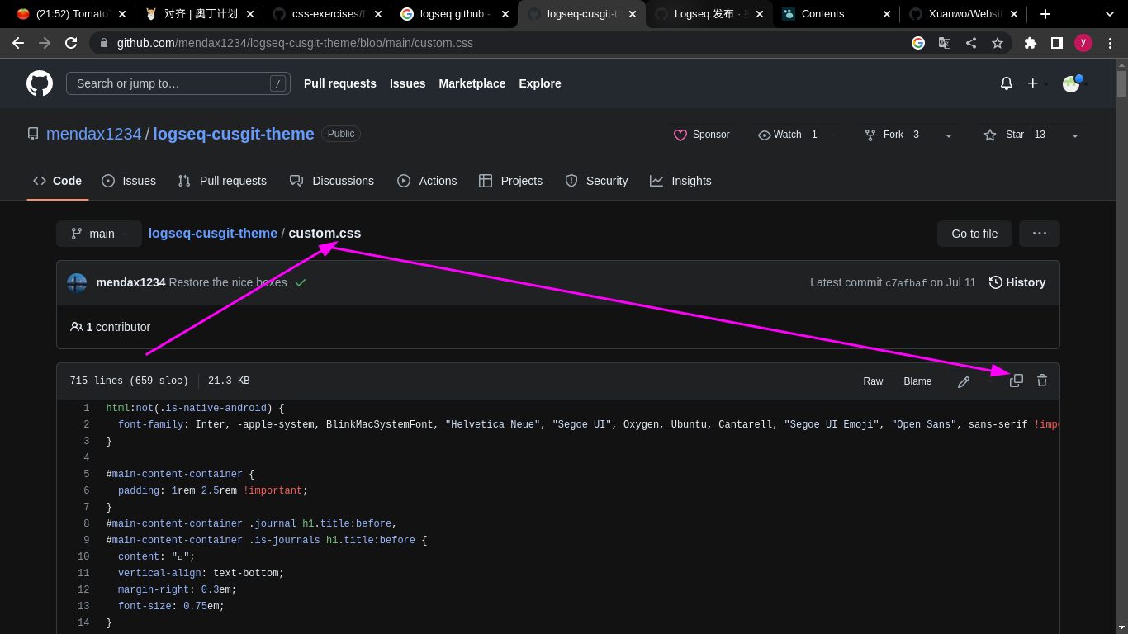Image resolution: width=1128 pixels, height=634 pixels.
Task: Open the Chrome tab search chevron
Action: (x=1110, y=14)
